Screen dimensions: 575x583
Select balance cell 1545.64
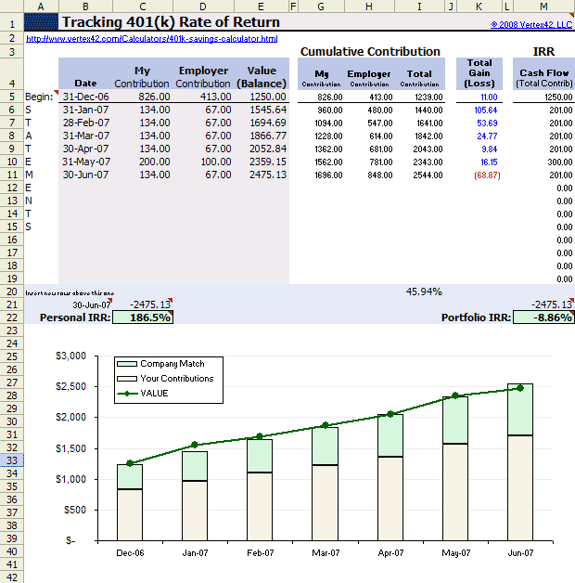point(262,110)
